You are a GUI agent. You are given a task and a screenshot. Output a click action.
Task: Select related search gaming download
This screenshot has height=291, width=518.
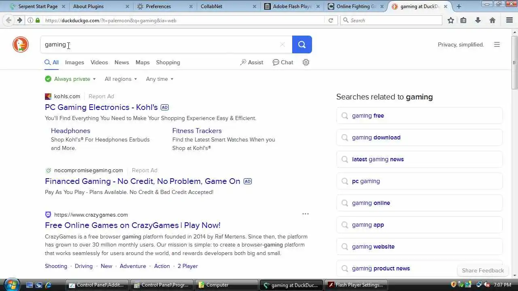click(x=419, y=137)
